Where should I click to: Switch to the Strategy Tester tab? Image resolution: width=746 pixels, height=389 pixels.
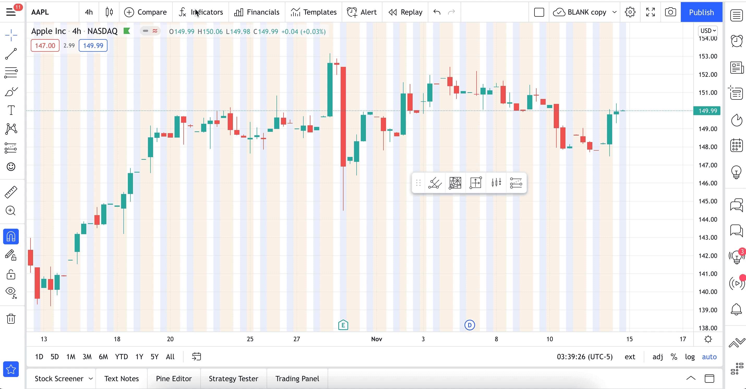233,379
